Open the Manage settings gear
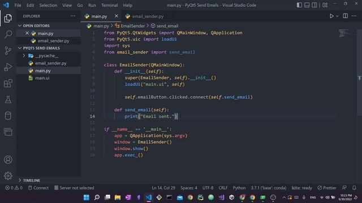The width and height of the screenshot is (362, 203). 8,176
